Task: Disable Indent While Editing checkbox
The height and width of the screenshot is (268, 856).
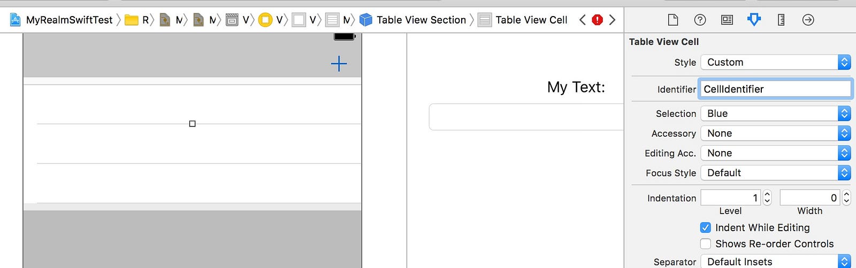Action: [706, 227]
